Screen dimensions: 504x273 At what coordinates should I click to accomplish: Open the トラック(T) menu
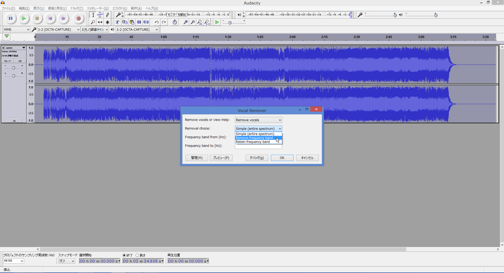(x=76, y=8)
